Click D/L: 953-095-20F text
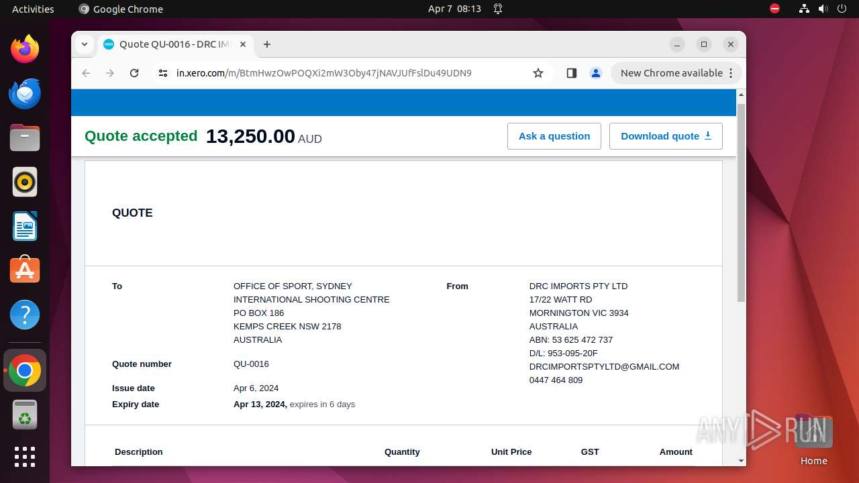This screenshot has height=483, width=859. pos(563,353)
